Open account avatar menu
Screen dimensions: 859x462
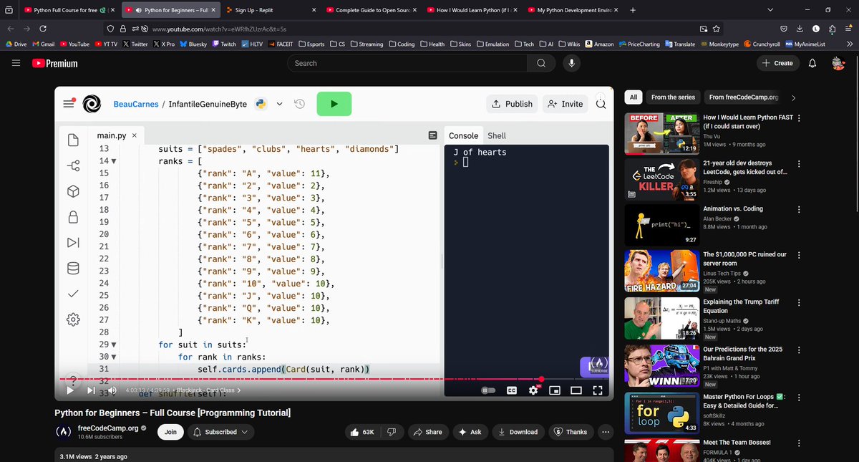click(839, 63)
